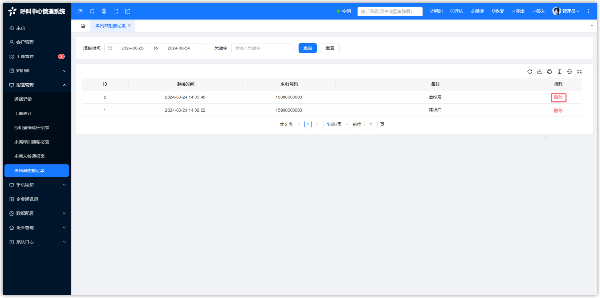Viewport: 600px width, 298px height.
Task: Click the globe language icon in header
Action: click(x=104, y=11)
